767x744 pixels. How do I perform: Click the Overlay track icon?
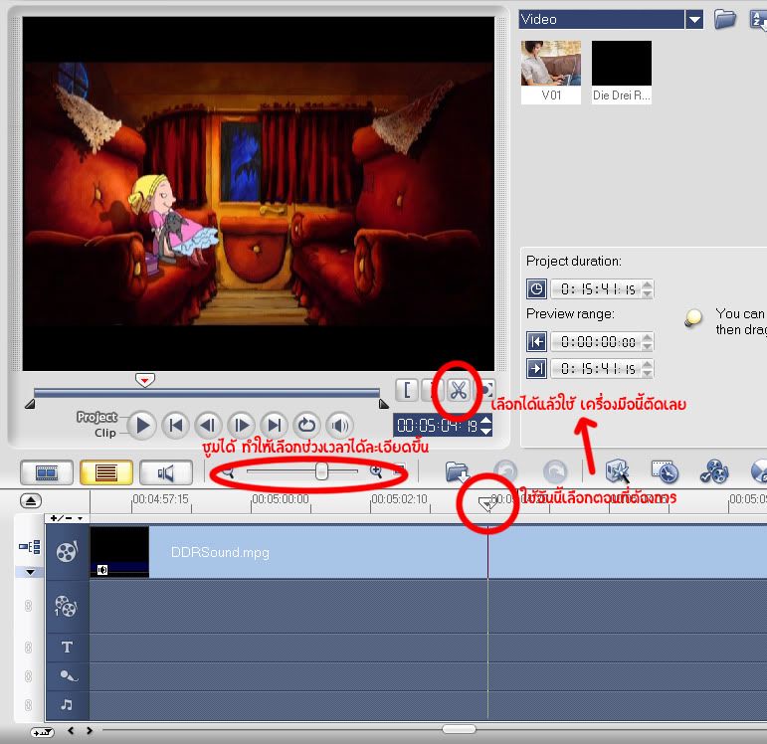tap(67, 606)
